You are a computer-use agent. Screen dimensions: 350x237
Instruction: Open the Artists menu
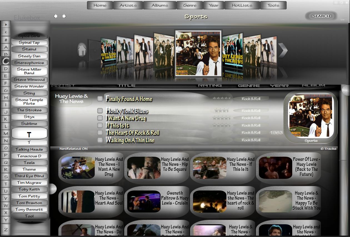(x=128, y=5)
